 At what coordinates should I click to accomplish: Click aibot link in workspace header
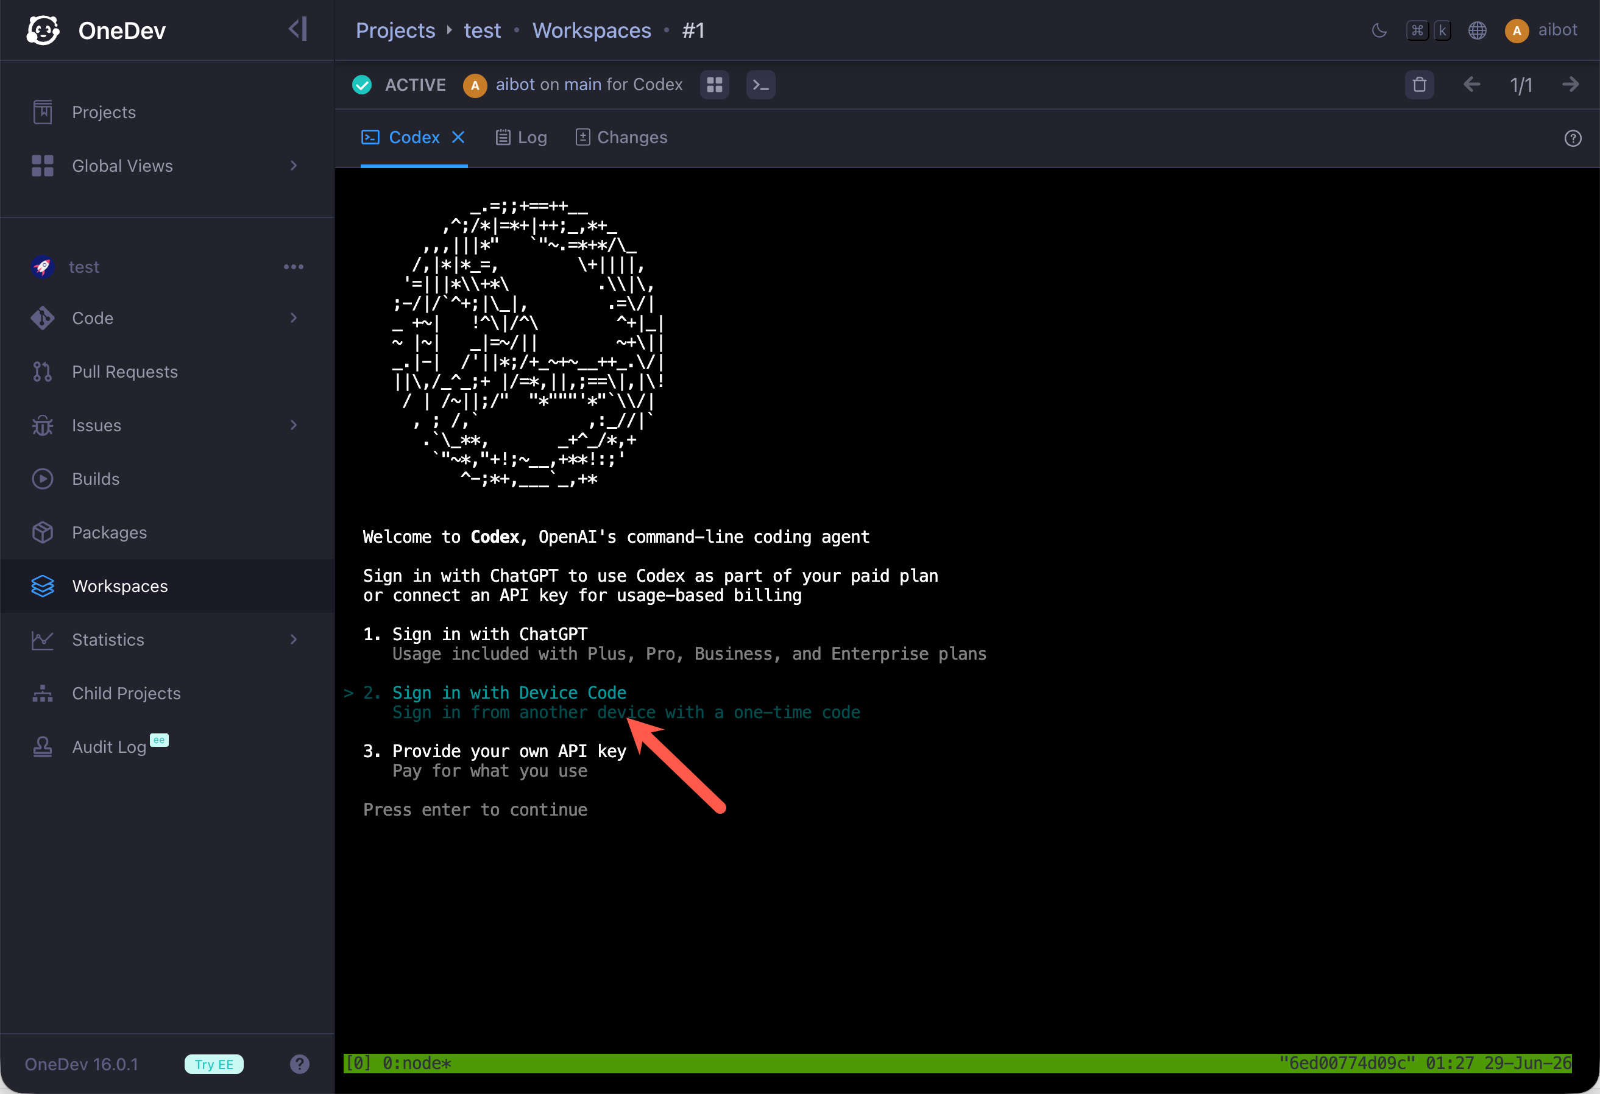515,85
